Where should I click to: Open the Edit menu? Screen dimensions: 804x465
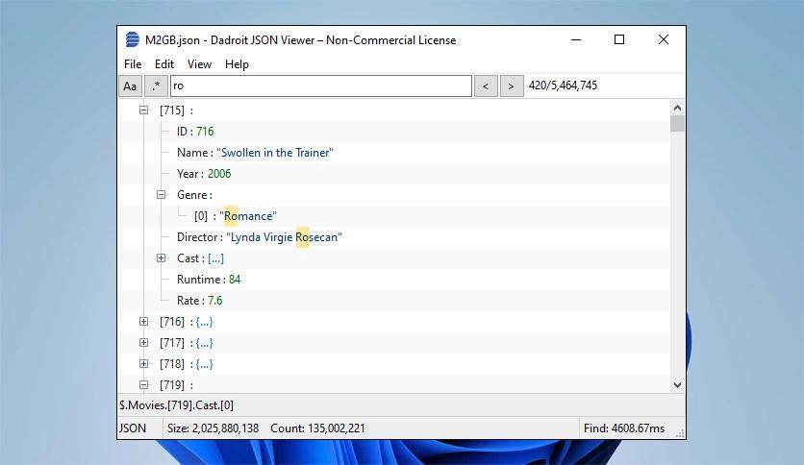164,64
